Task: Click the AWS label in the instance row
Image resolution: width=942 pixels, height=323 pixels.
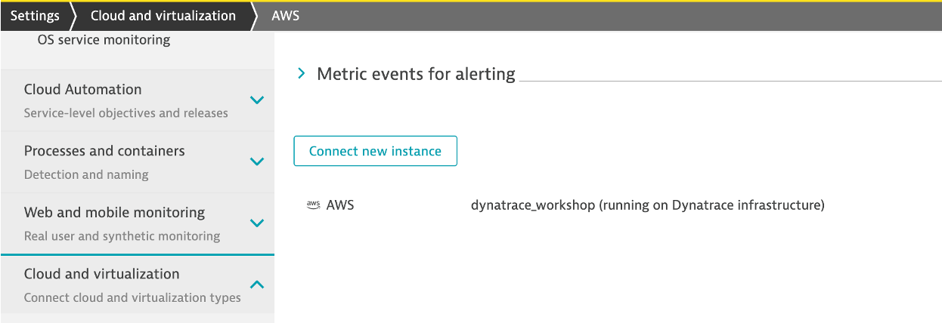Action: click(x=340, y=205)
